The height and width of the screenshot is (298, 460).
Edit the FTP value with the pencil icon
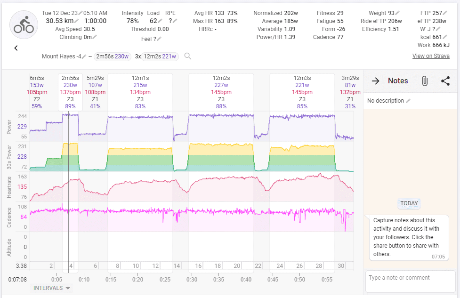(445, 13)
